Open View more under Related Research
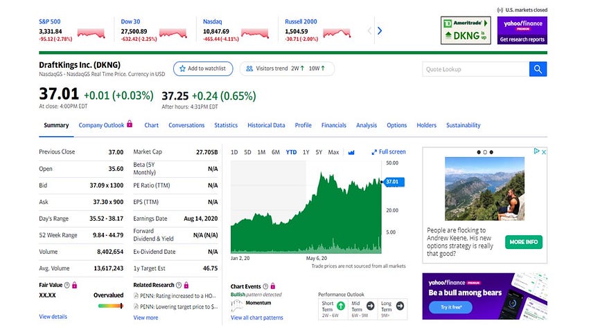 coord(145,317)
